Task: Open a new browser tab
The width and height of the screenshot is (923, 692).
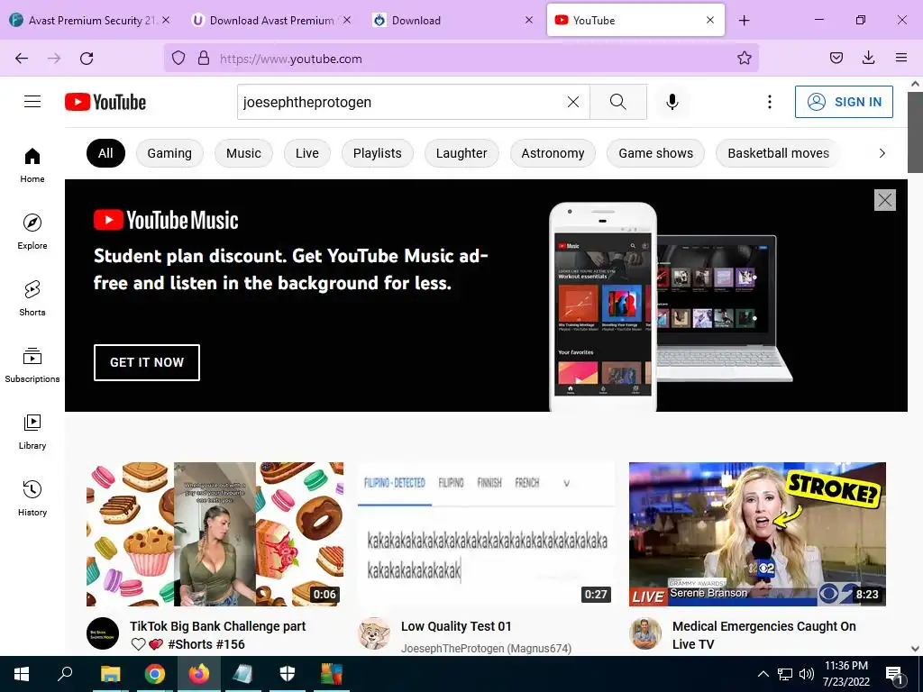Action: click(744, 21)
